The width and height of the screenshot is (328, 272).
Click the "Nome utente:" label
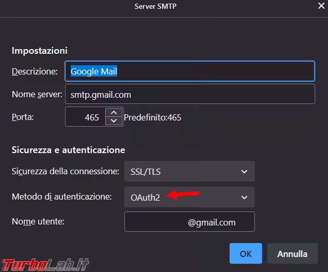[38, 222]
